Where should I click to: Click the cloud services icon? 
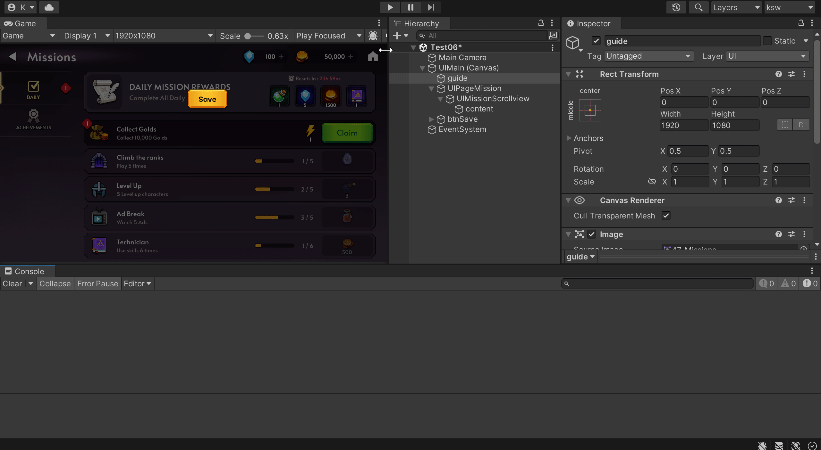(49, 7)
